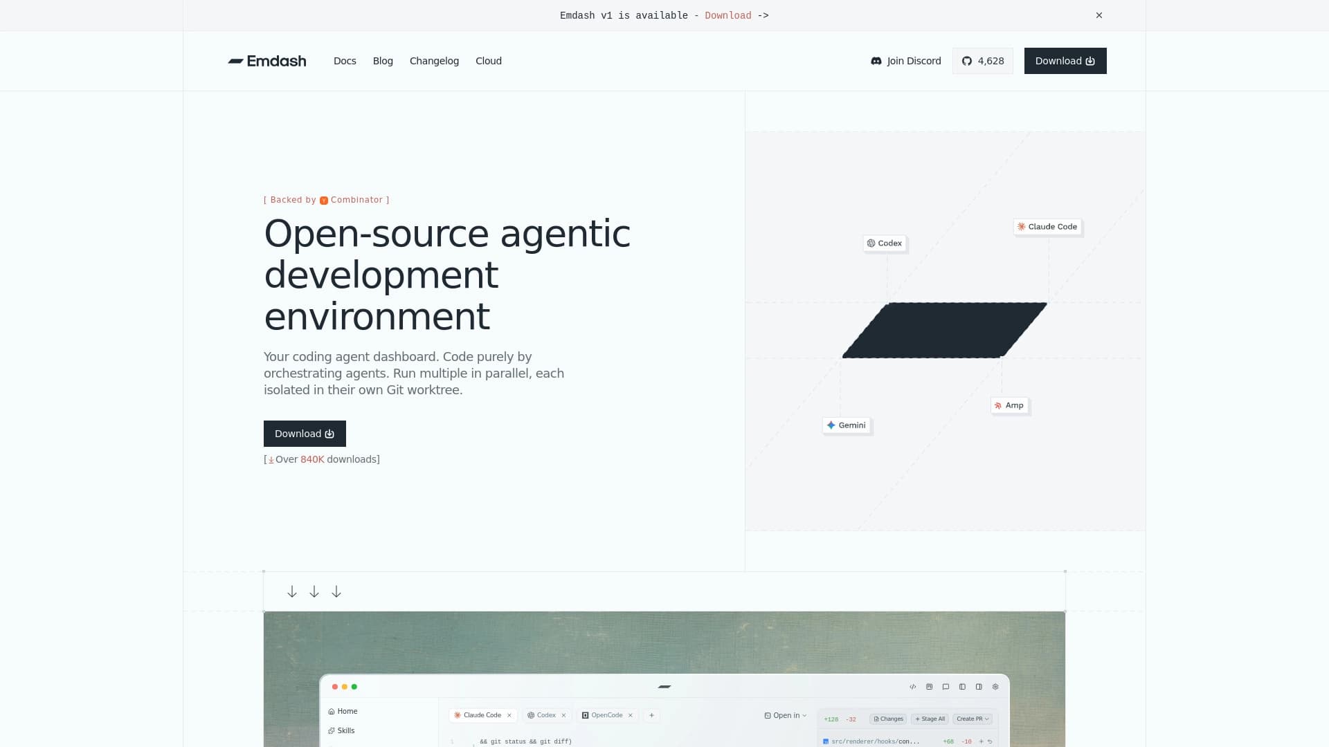Click Stage All in the app preview
The width and height of the screenshot is (1329, 747).
(930, 719)
